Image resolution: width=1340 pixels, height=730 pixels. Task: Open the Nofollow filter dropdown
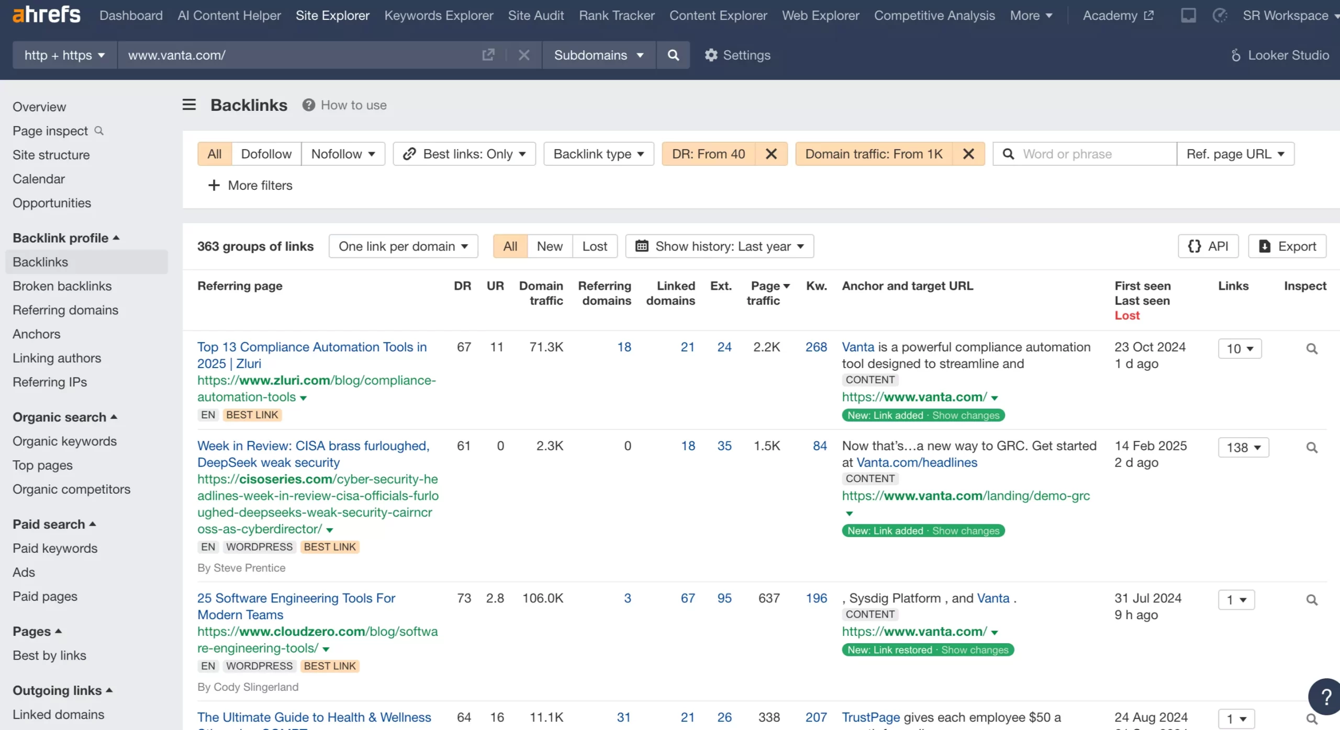coord(343,154)
